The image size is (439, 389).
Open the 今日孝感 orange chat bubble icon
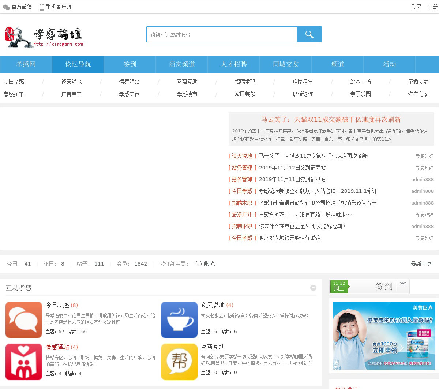[24, 319]
